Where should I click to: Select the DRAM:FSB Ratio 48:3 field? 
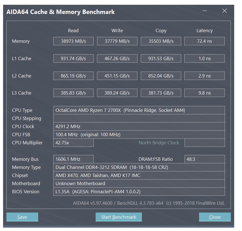[204, 159]
